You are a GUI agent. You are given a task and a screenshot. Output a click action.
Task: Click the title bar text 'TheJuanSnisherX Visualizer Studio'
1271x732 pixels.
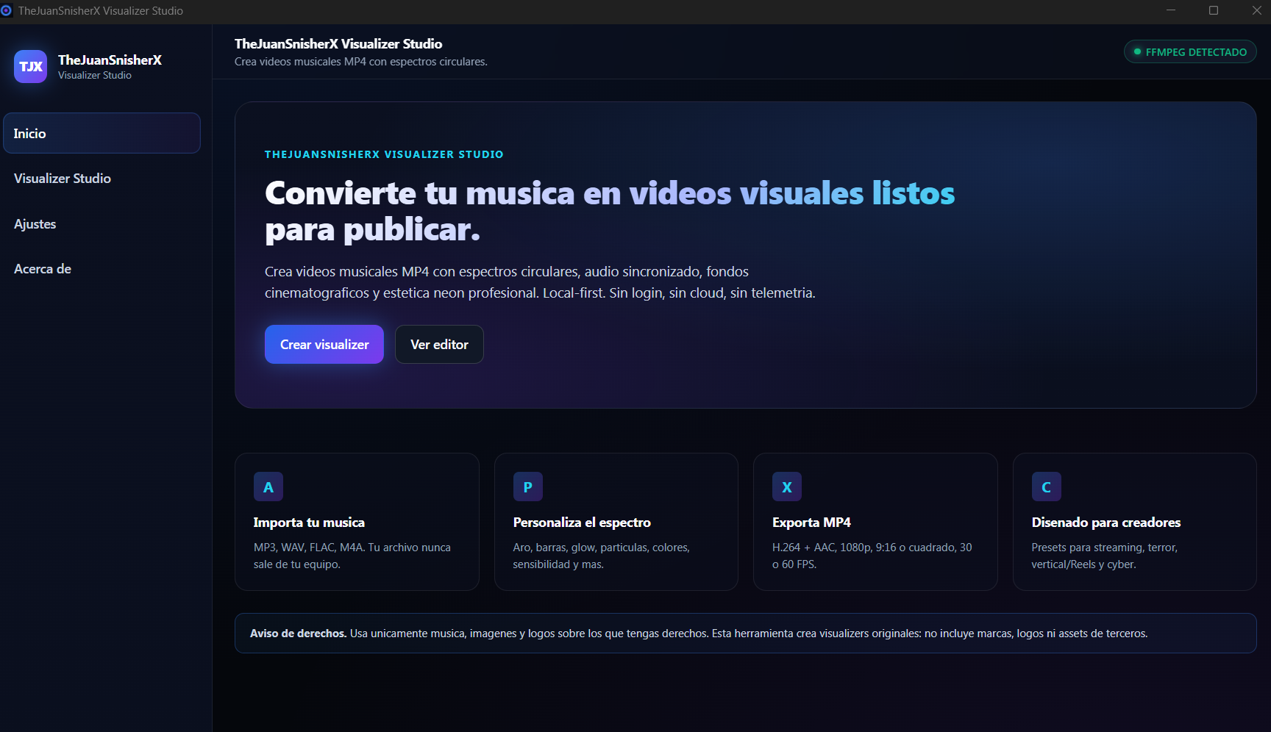(101, 11)
